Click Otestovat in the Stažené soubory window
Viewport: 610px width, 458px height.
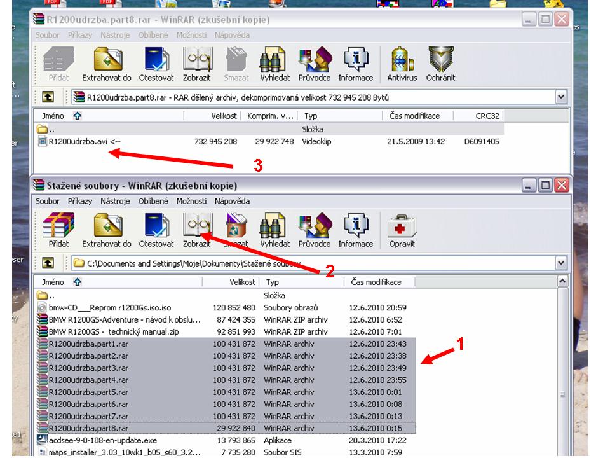pyautogui.click(x=156, y=230)
